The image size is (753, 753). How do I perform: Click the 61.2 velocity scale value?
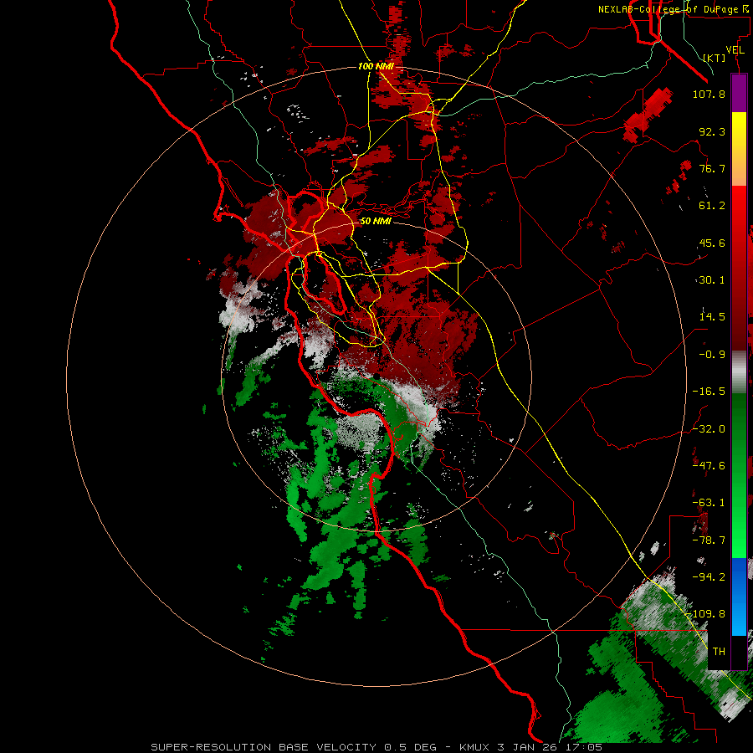[712, 206]
